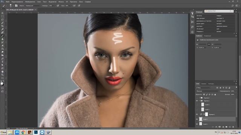Select the Clone Stamp tool
Image resolution: width=241 pixels, height=135 pixels.
2,39
